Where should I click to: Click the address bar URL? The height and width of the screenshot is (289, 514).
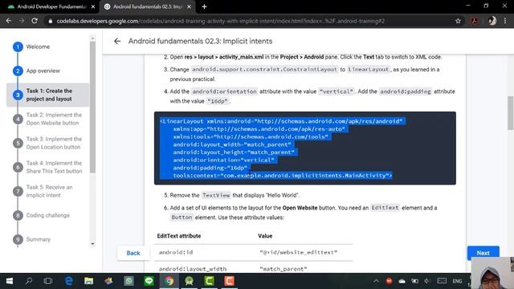click(220, 21)
